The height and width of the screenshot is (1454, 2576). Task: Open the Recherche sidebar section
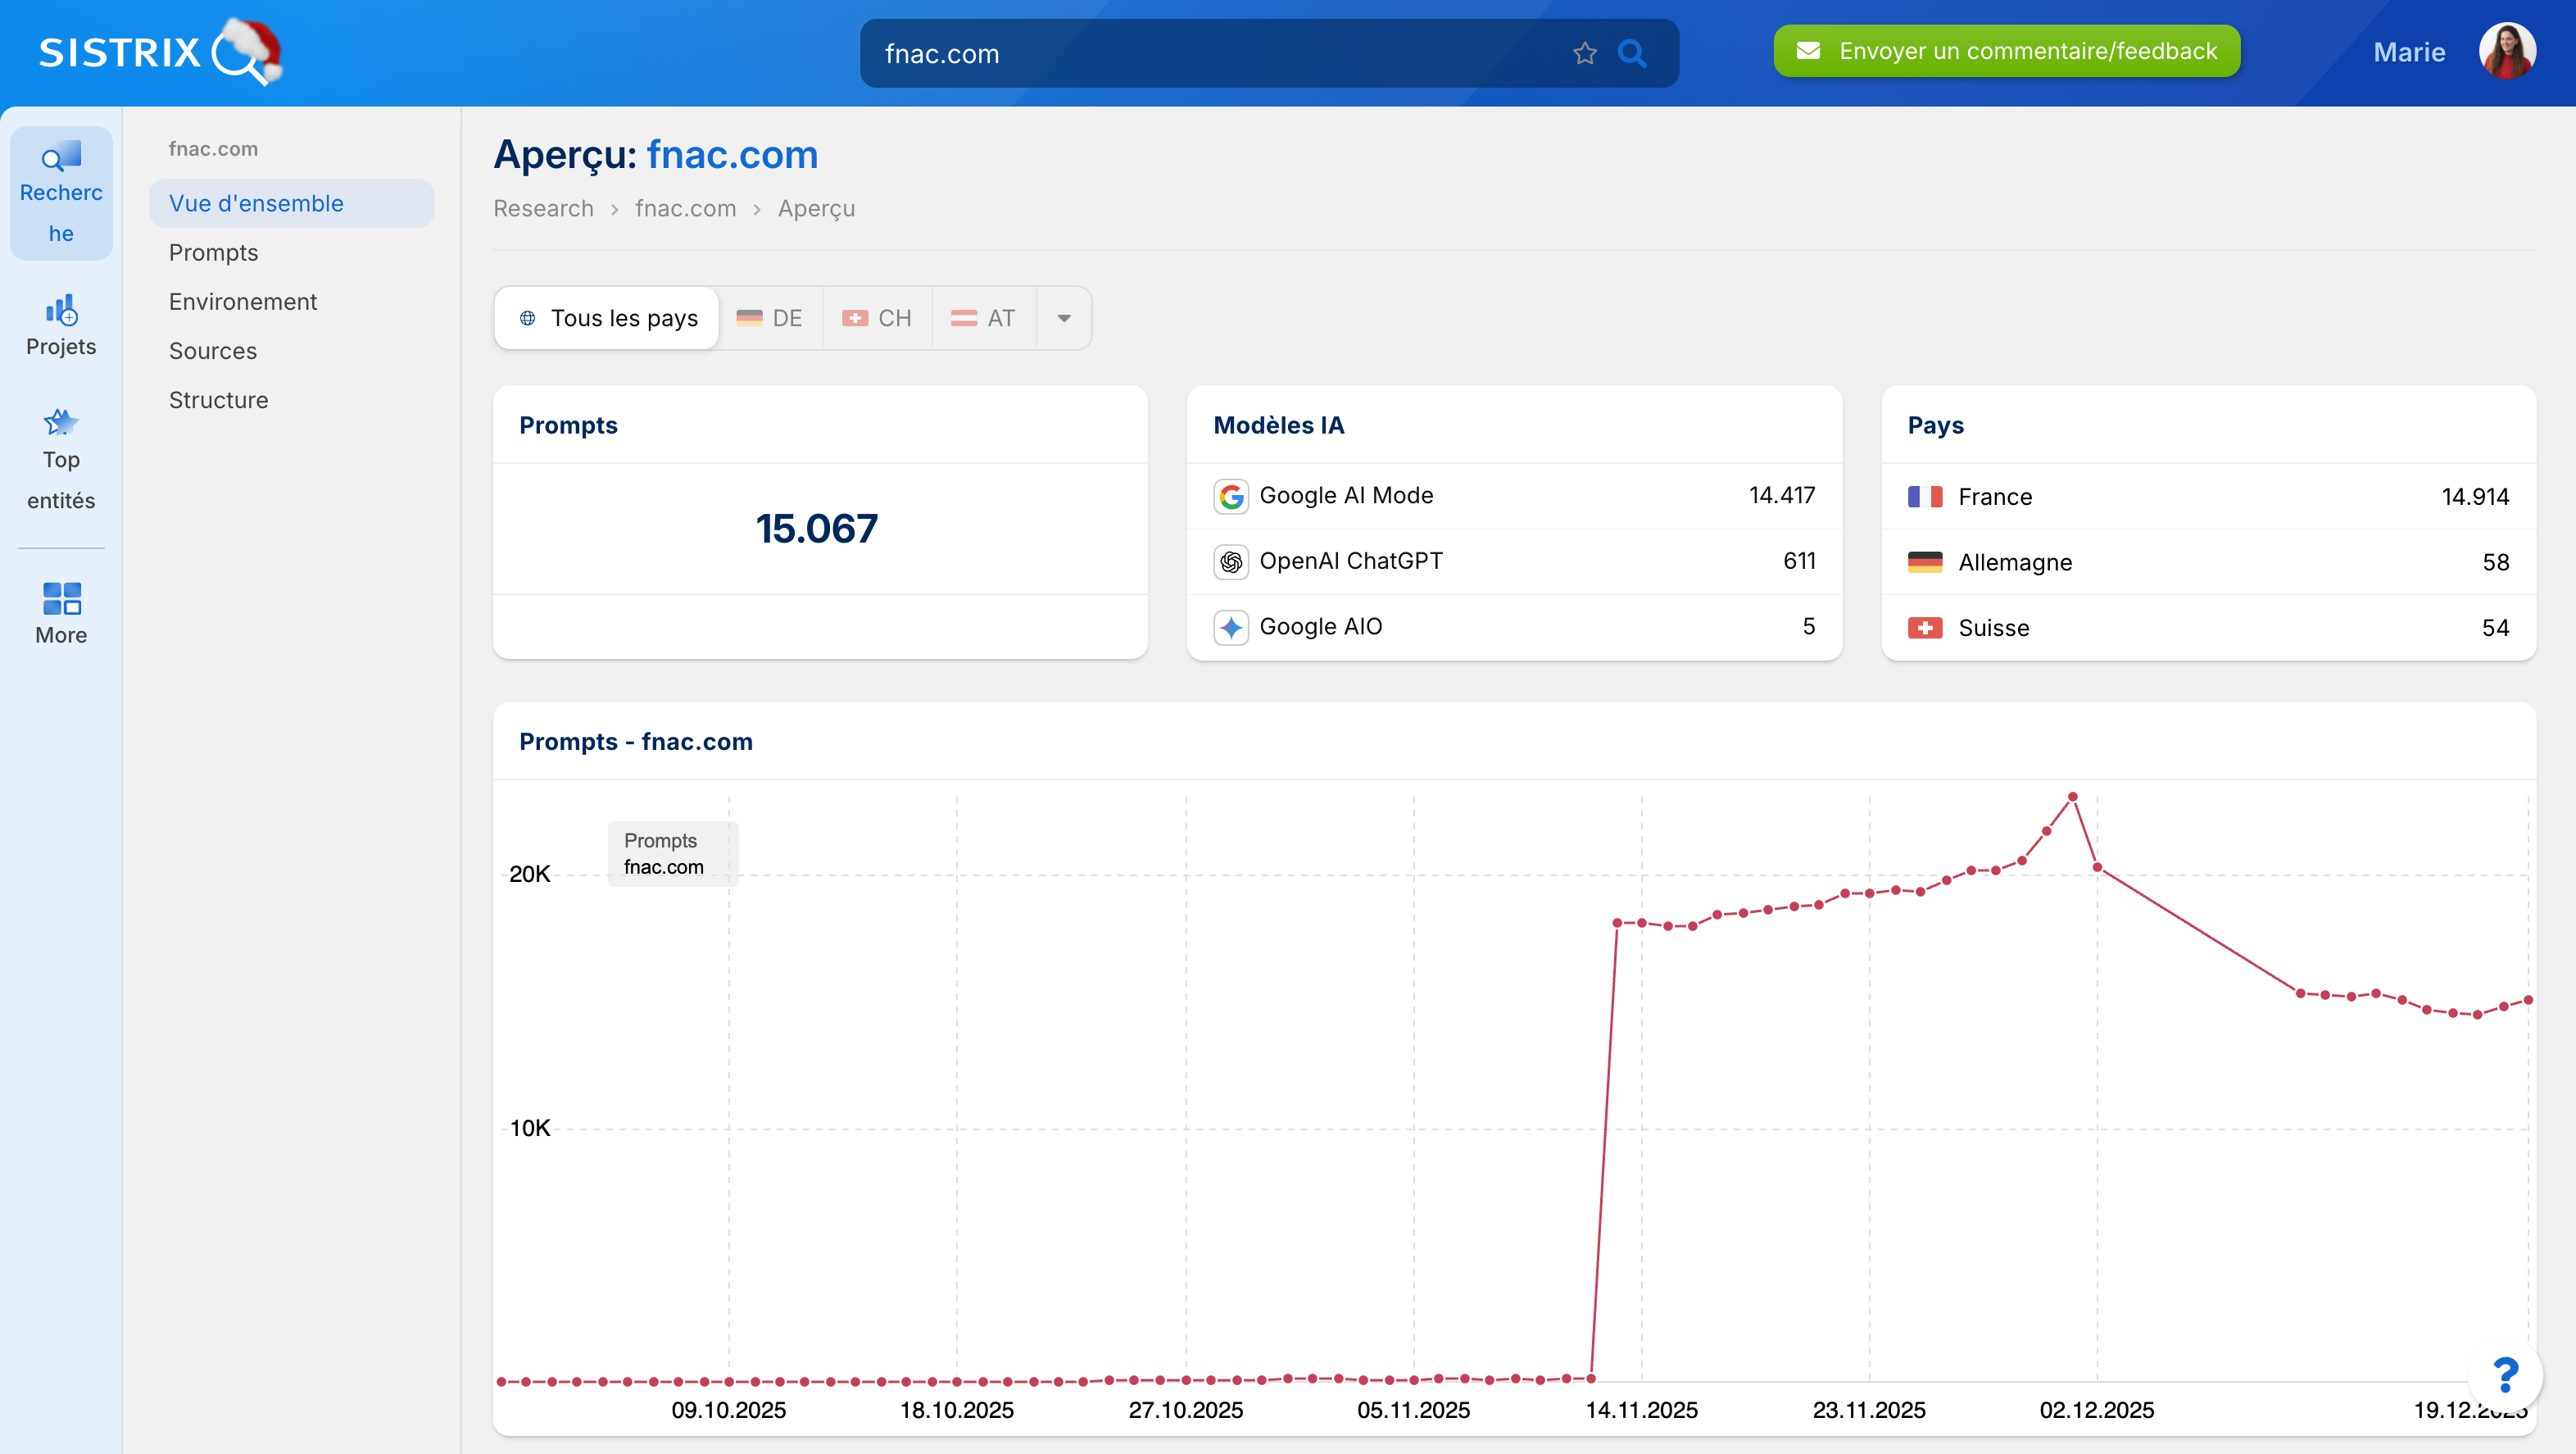(x=61, y=193)
